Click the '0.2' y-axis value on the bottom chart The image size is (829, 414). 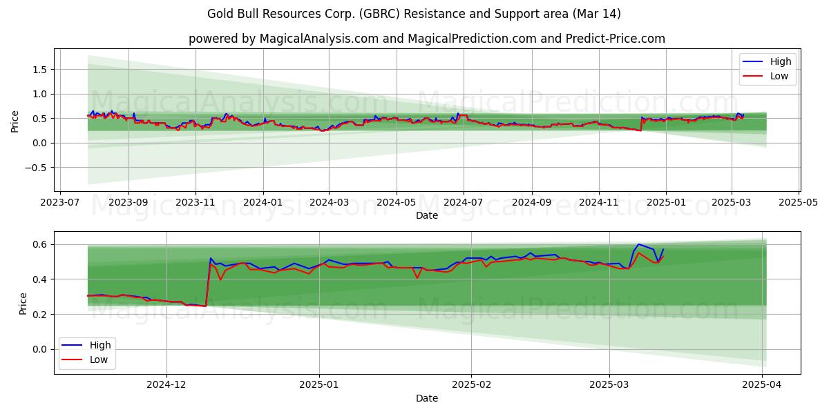(x=41, y=315)
